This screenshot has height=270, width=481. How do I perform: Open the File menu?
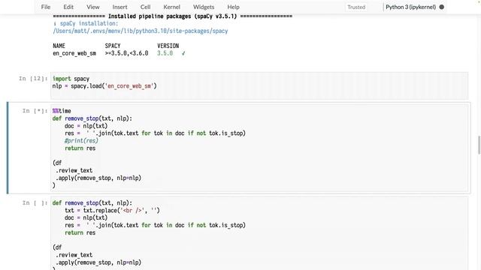[46, 7]
